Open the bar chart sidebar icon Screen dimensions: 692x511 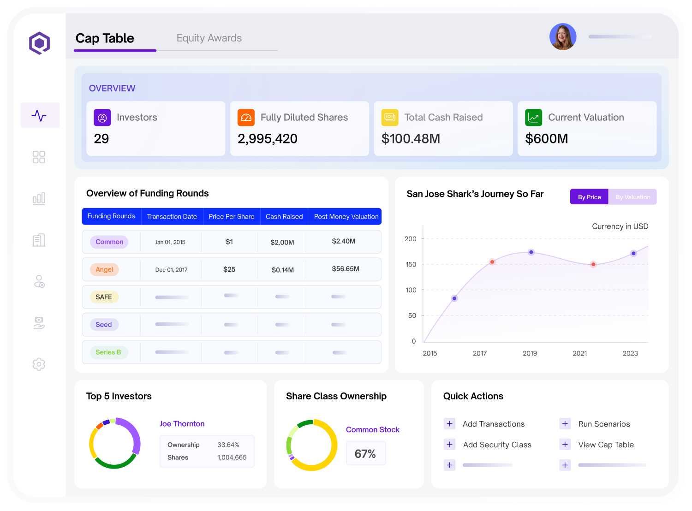[39, 199]
